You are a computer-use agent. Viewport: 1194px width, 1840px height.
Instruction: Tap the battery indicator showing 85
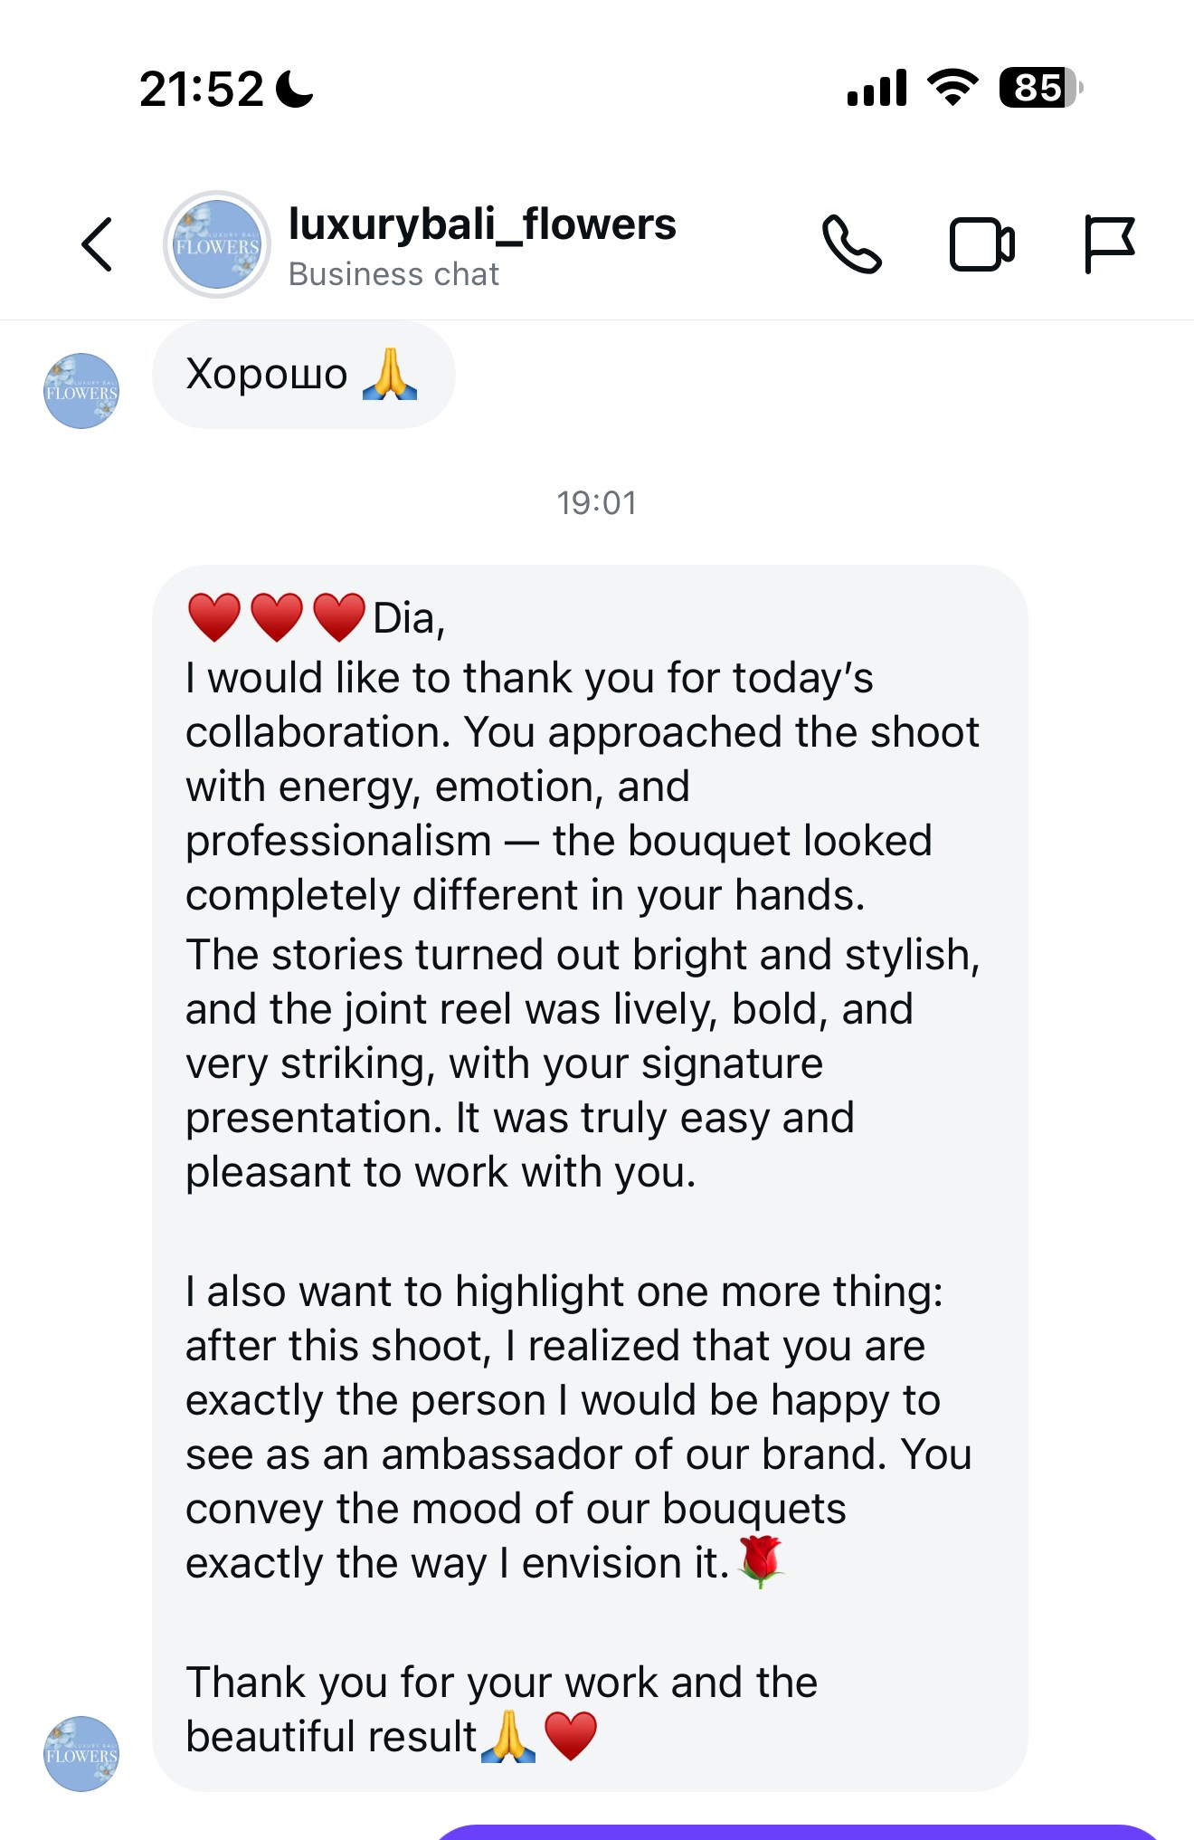(x=1040, y=88)
